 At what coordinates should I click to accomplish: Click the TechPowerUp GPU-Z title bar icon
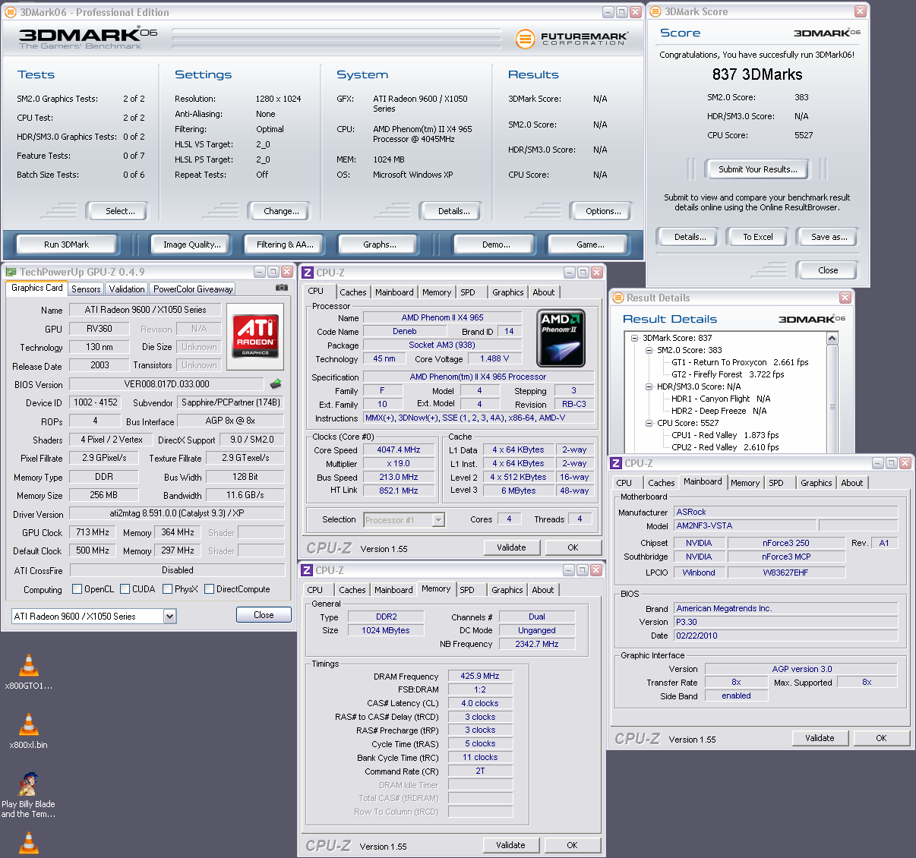pyautogui.click(x=11, y=272)
